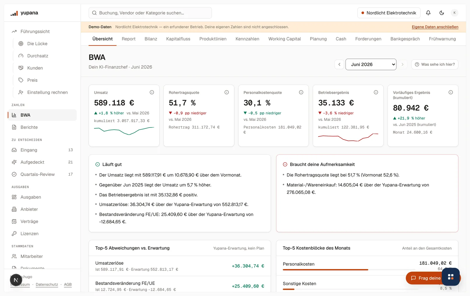Viewport: 470px width, 296px height.
Task: Open Preis in sidebar
Action: (45, 80)
